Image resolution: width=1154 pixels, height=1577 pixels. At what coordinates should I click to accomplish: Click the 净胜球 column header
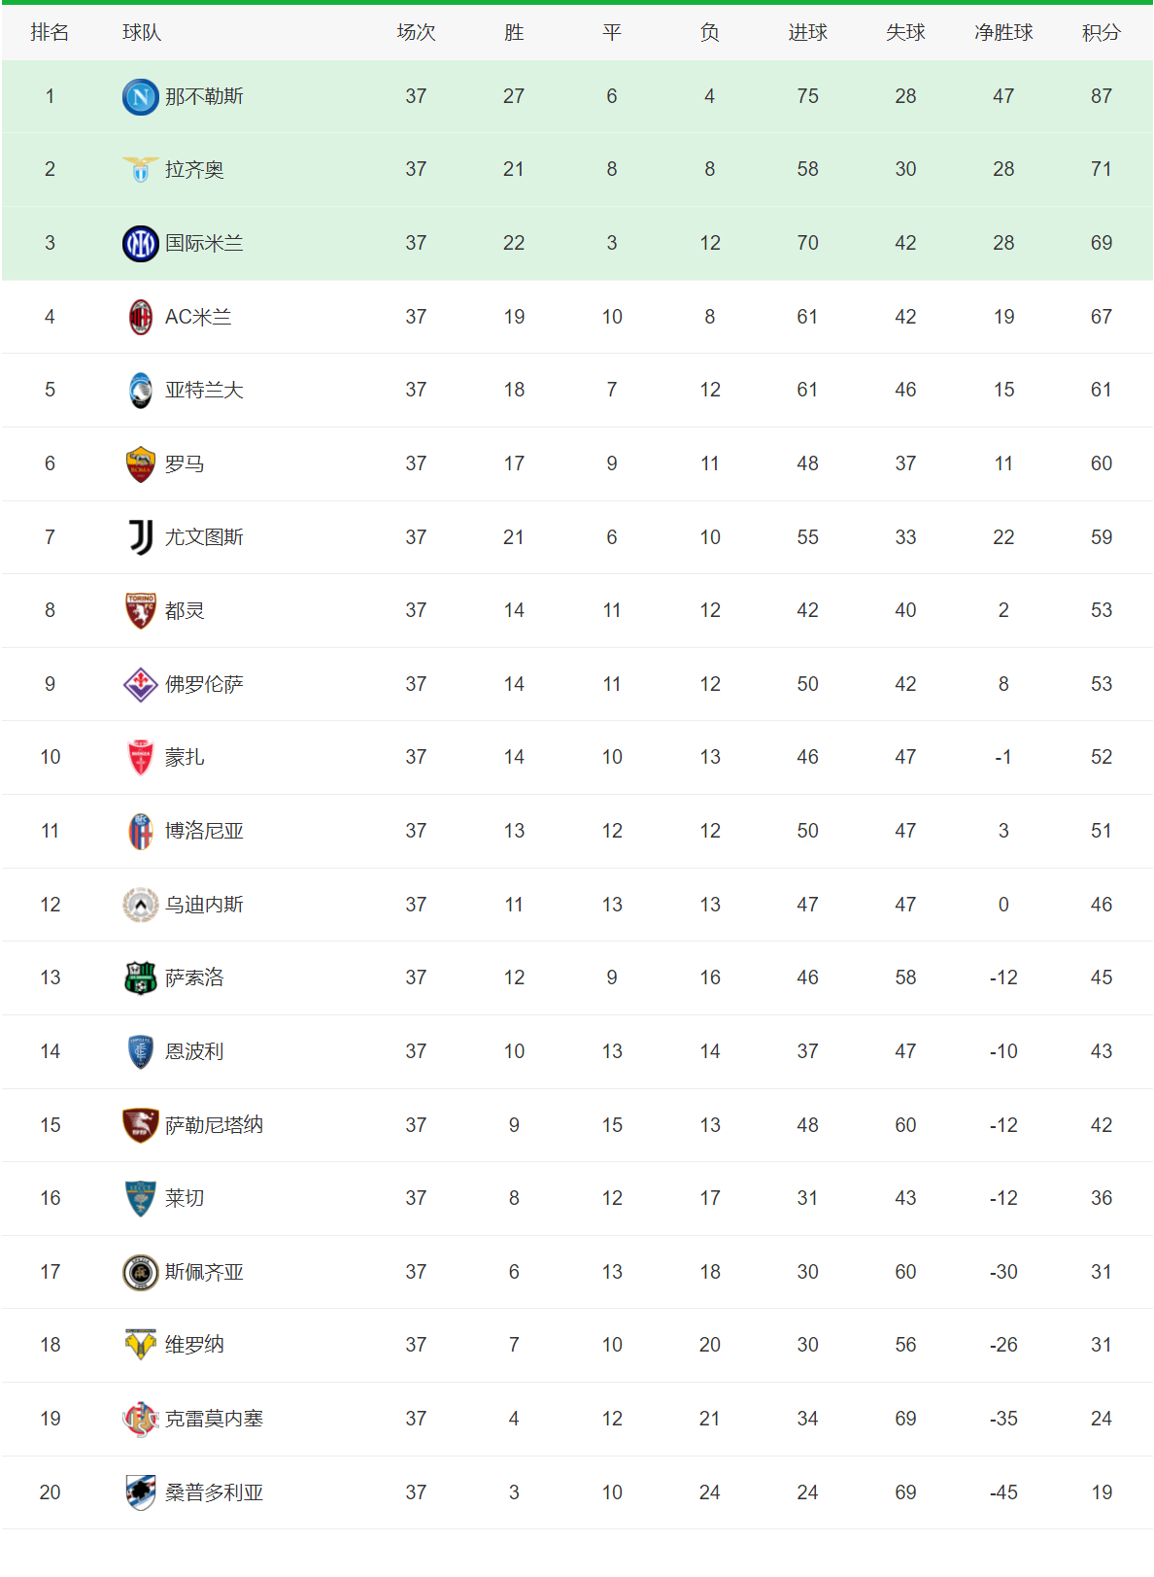click(x=1003, y=32)
